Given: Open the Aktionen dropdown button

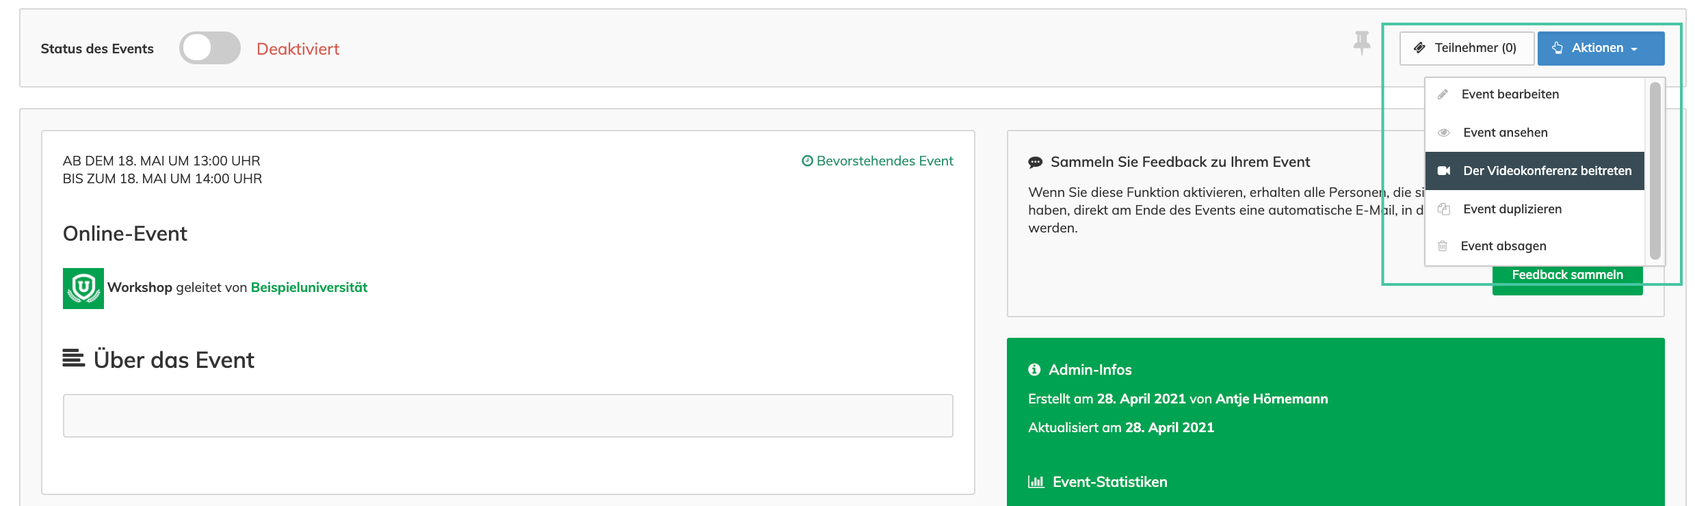Looking at the screenshot, I should pyautogui.click(x=1600, y=49).
